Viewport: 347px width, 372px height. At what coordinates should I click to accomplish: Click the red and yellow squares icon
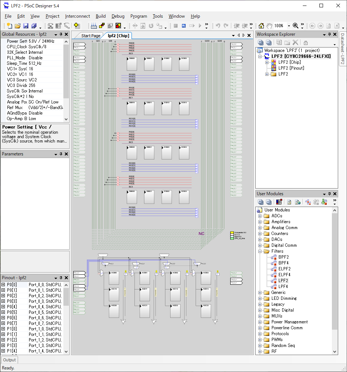click(118, 26)
